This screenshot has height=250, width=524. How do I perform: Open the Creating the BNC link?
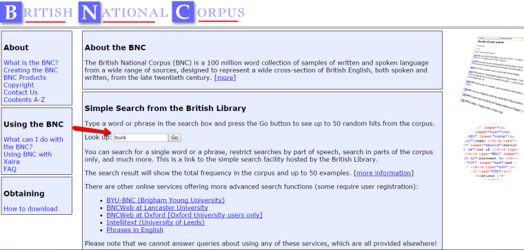pos(30,70)
